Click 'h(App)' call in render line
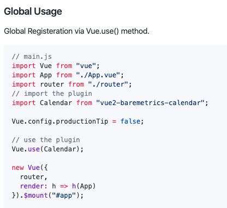The height and width of the screenshot is (208, 227). tap(83, 186)
